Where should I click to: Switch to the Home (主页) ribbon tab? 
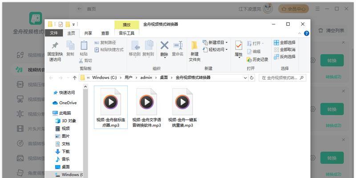pos(71,33)
